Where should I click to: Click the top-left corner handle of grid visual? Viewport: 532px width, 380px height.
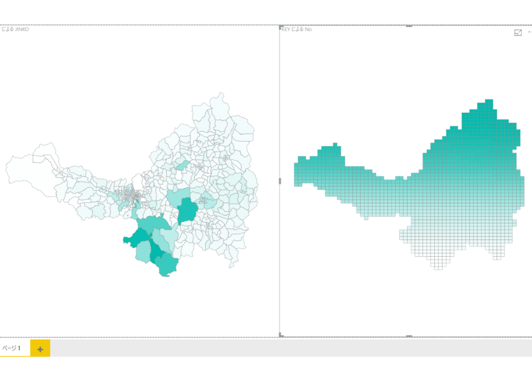tap(281, 27)
